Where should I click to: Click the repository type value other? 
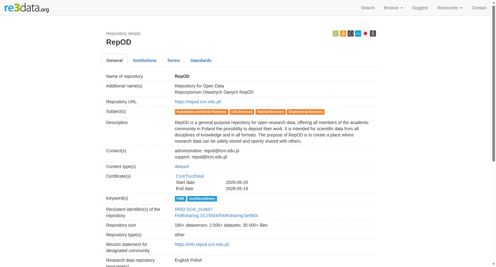click(x=180, y=235)
